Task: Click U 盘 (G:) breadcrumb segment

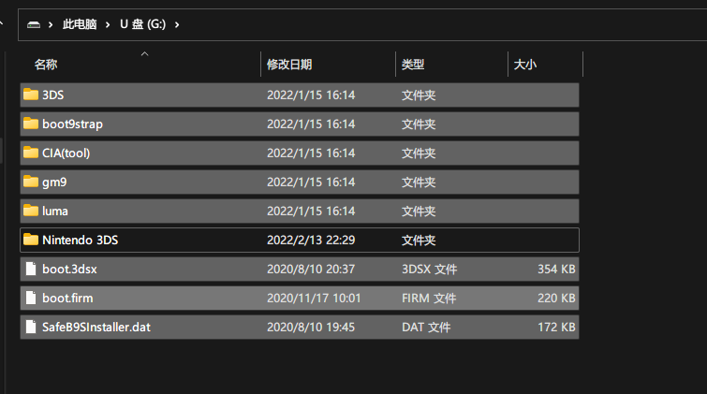Action: coord(142,24)
